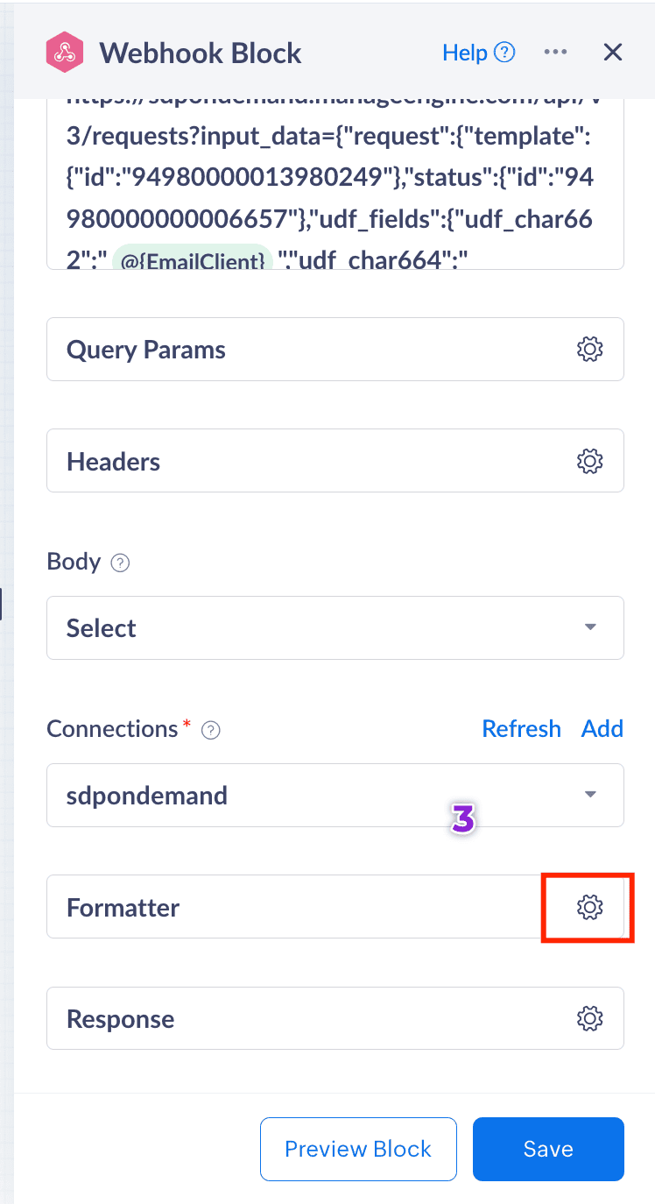
Task: Click the Body help question icon
Action: (121, 563)
